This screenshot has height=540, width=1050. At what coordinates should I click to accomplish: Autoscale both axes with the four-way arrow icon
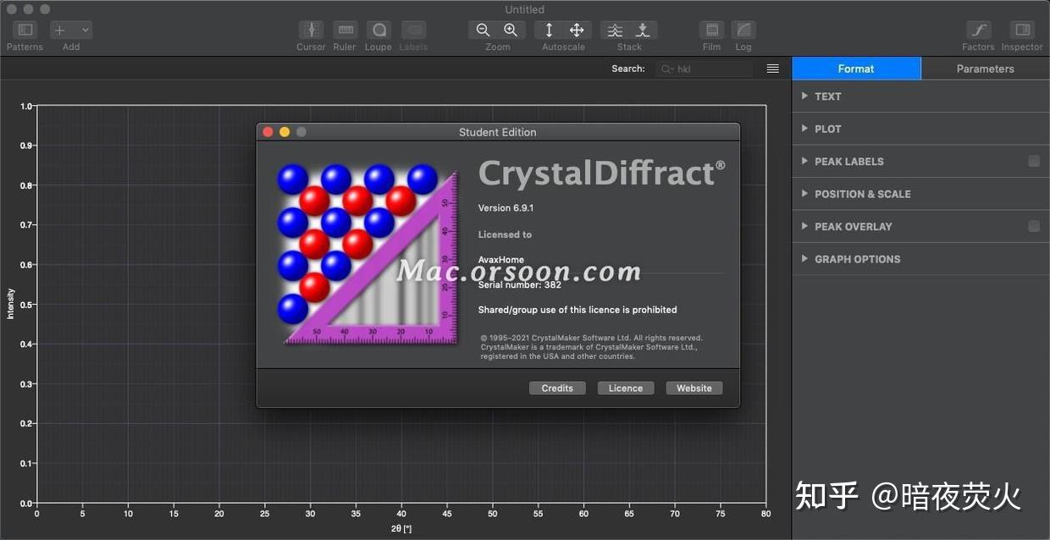pos(577,30)
